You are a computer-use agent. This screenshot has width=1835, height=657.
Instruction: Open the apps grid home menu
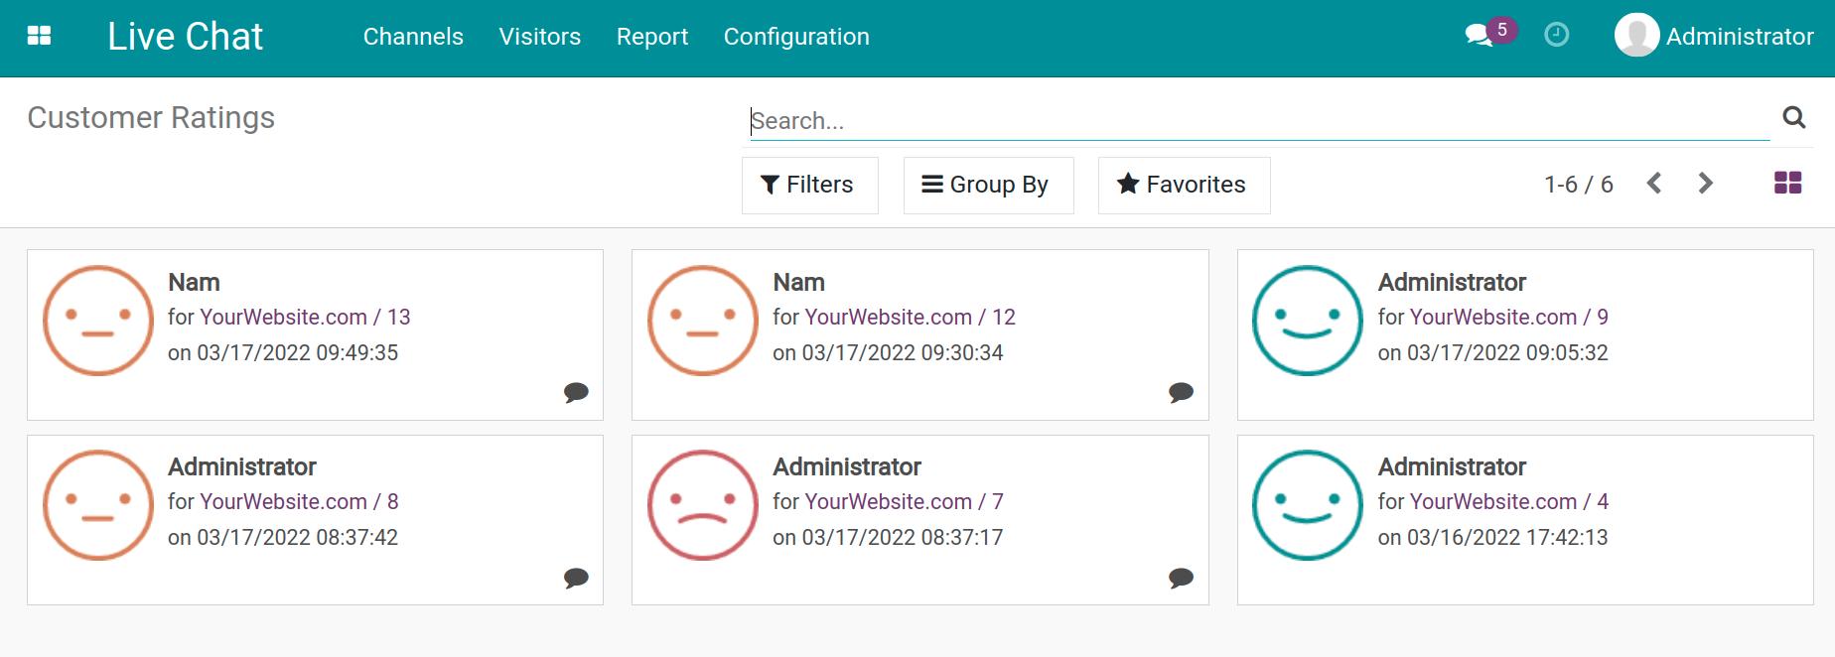(x=39, y=37)
